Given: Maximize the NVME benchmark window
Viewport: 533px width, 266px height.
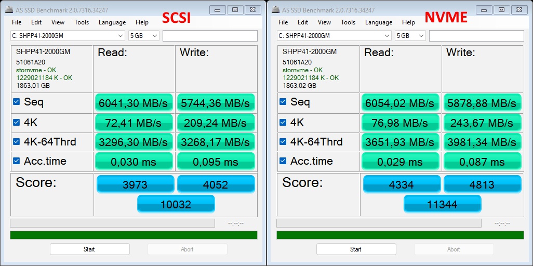Looking at the screenshot, I should (x=501, y=9).
